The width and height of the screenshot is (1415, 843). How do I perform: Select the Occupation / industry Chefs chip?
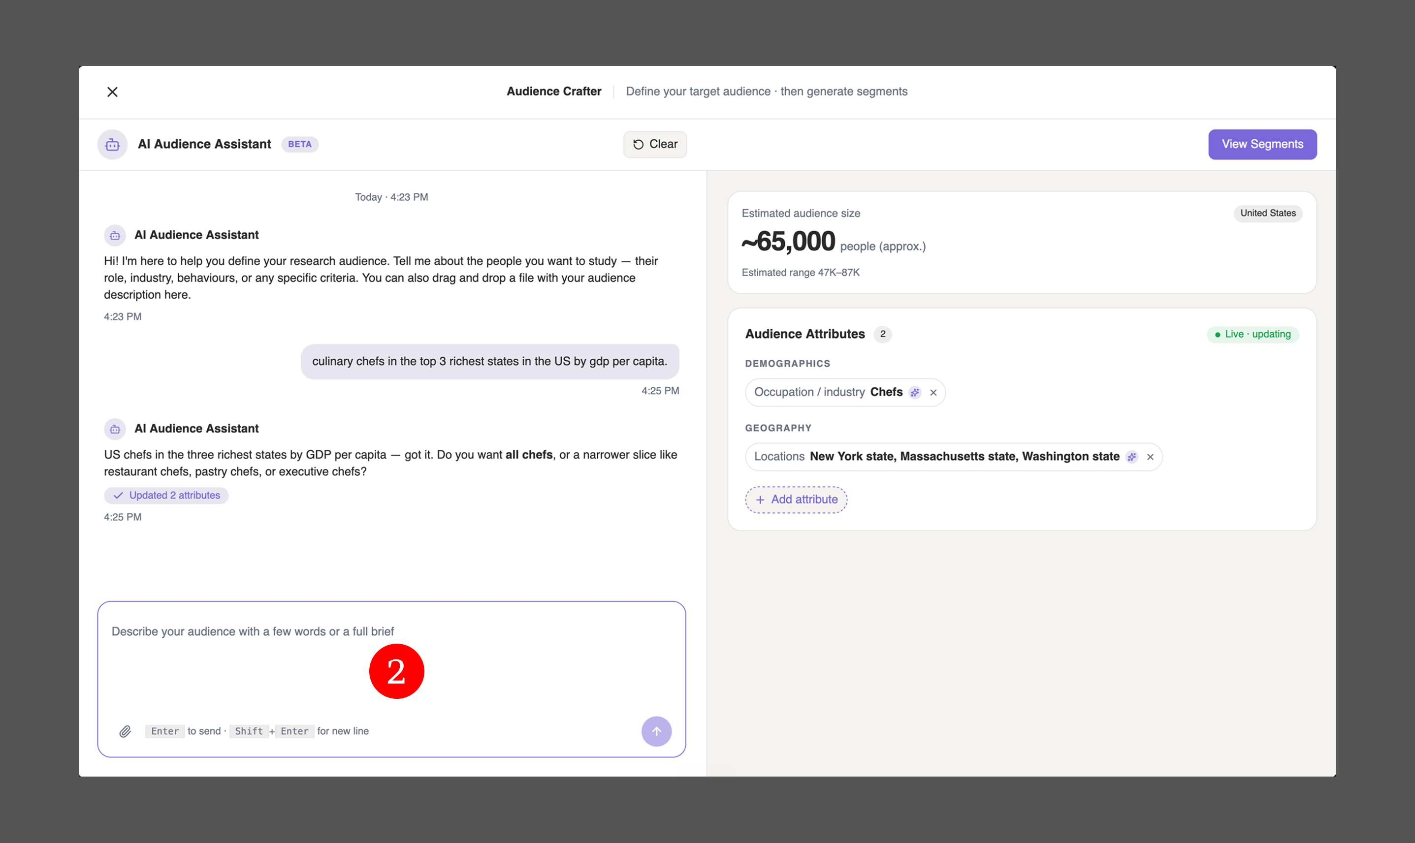(x=845, y=393)
